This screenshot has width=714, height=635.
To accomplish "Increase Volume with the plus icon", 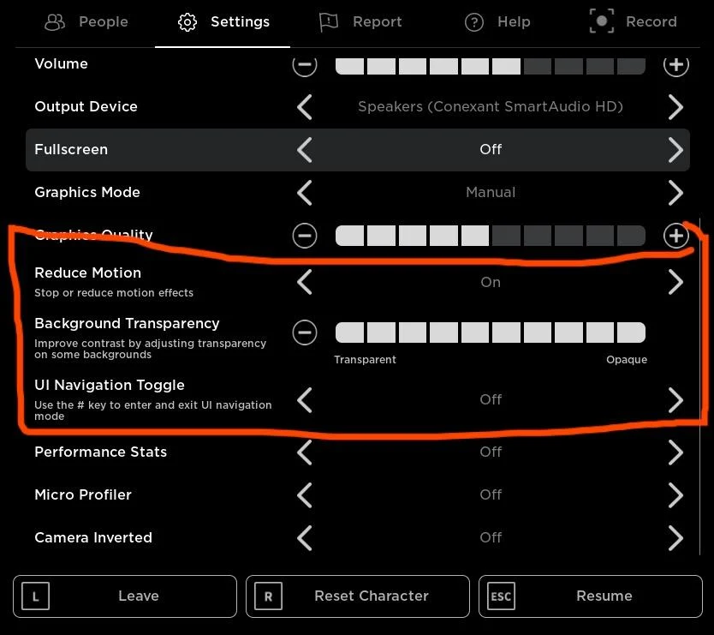I will [x=675, y=64].
